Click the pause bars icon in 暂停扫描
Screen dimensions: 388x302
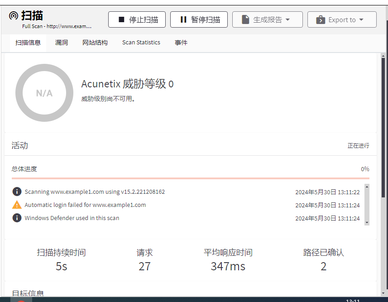(183, 19)
